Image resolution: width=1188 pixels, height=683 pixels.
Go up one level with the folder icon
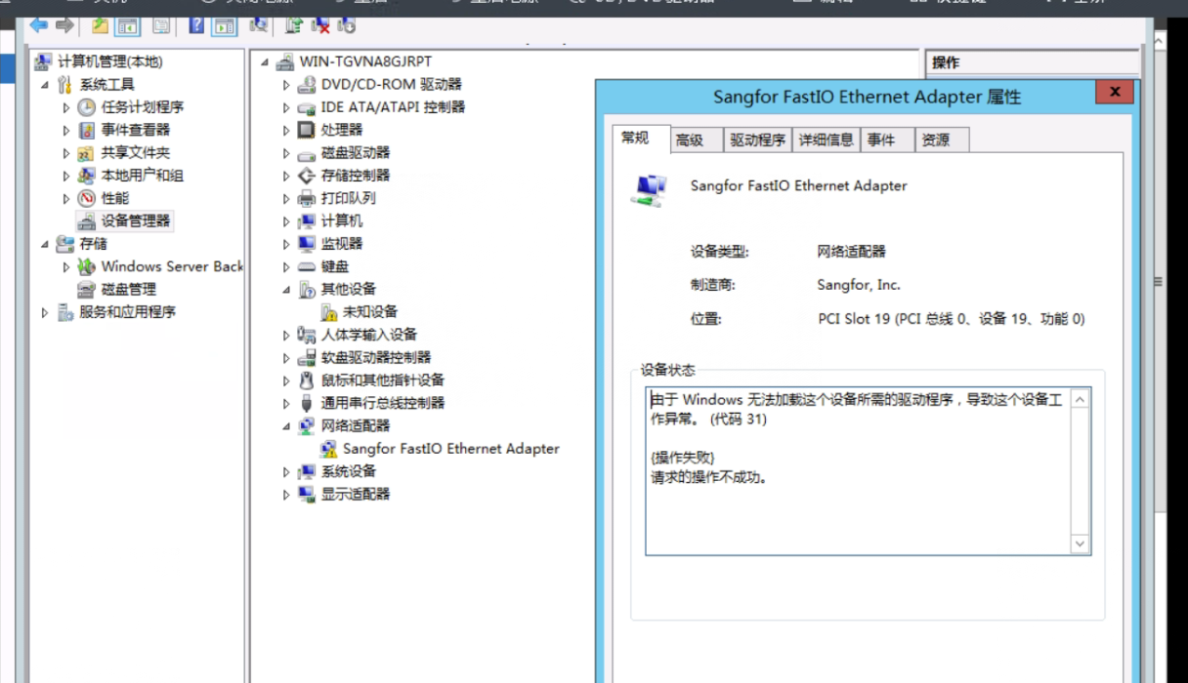tap(100, 25)
